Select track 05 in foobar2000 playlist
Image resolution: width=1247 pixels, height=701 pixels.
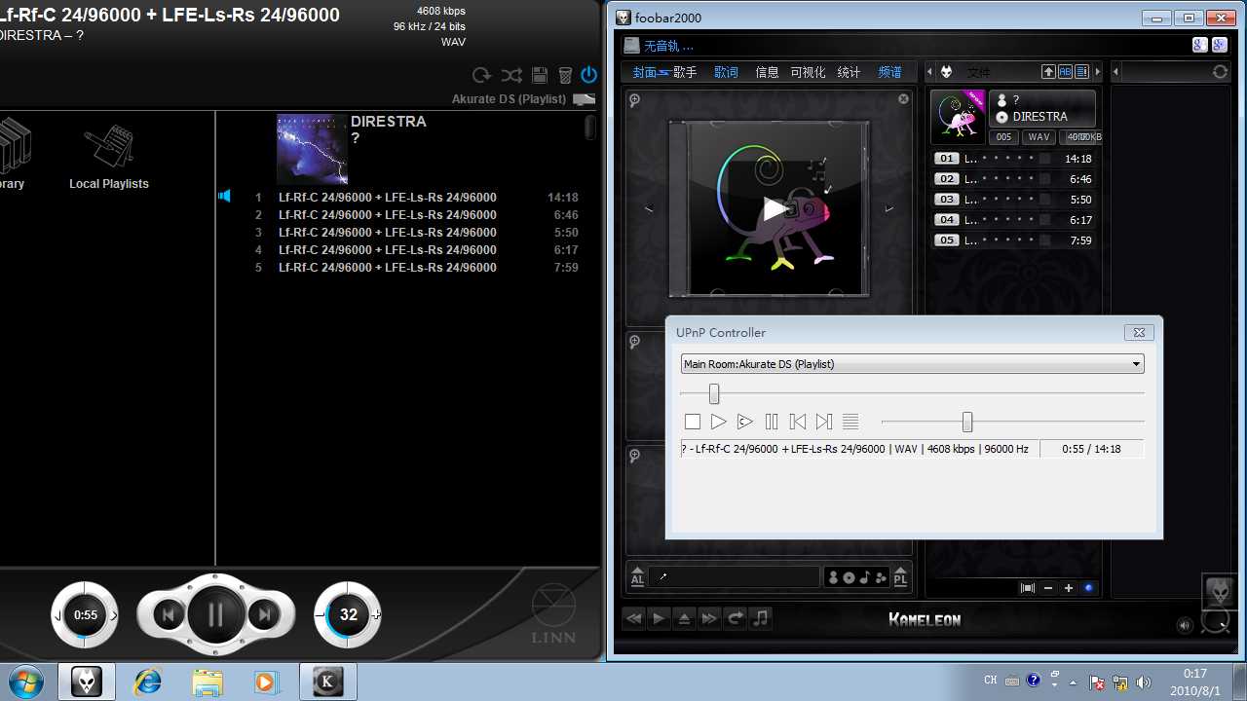click(x=1013, y=240)
